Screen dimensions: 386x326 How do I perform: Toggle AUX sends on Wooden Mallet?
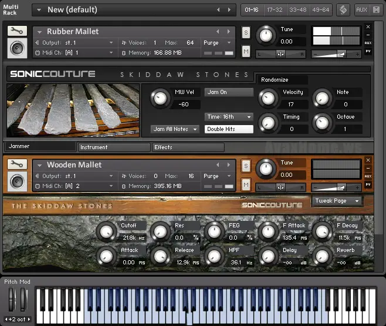pos(368,176)
